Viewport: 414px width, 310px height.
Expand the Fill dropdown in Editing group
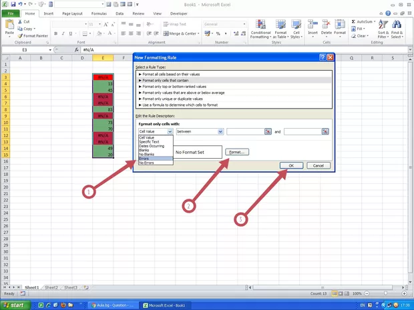[364, 29]
